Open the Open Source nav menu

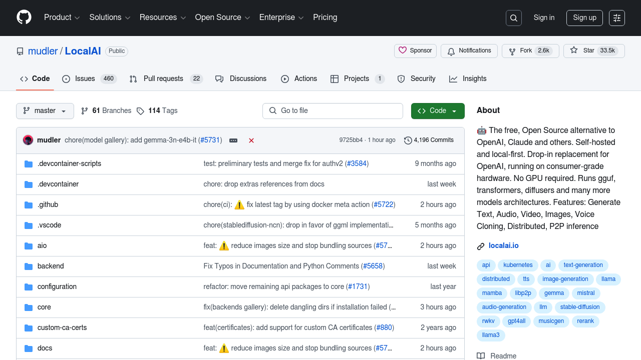222,17
